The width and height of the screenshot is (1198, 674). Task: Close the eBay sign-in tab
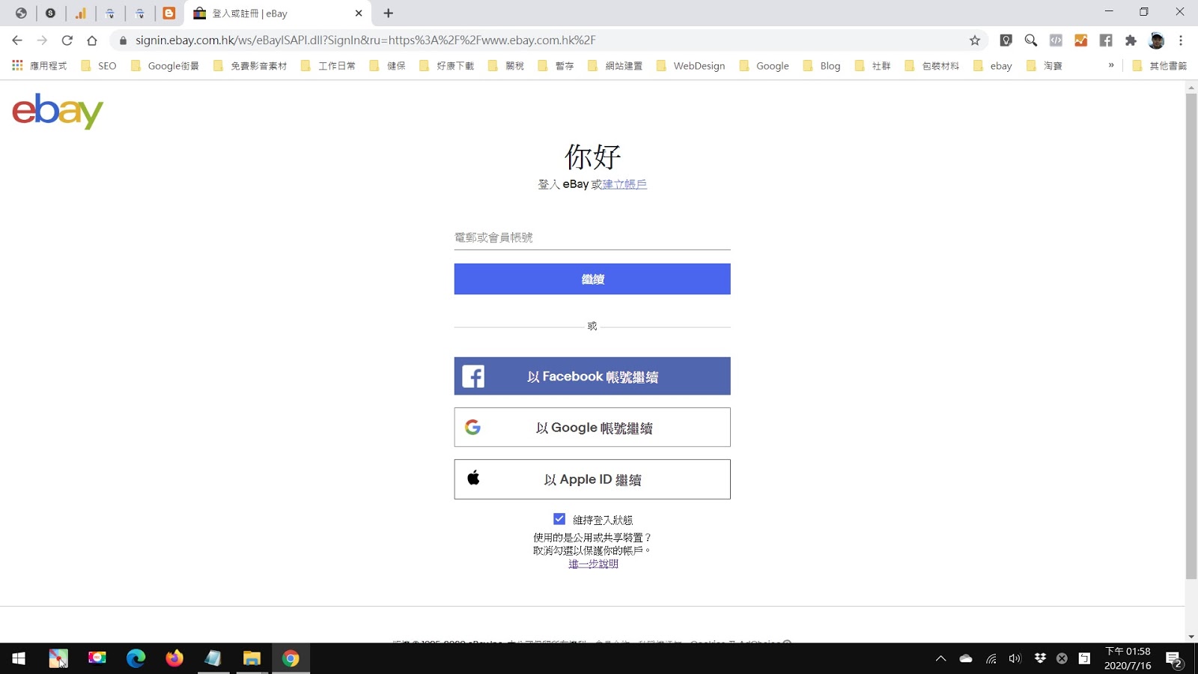[x=359, y=13]
